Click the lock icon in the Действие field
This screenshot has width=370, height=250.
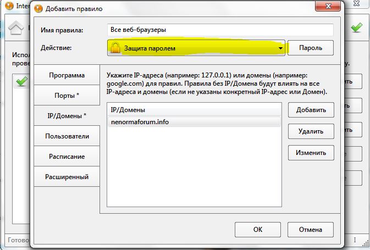coord(115,48)
